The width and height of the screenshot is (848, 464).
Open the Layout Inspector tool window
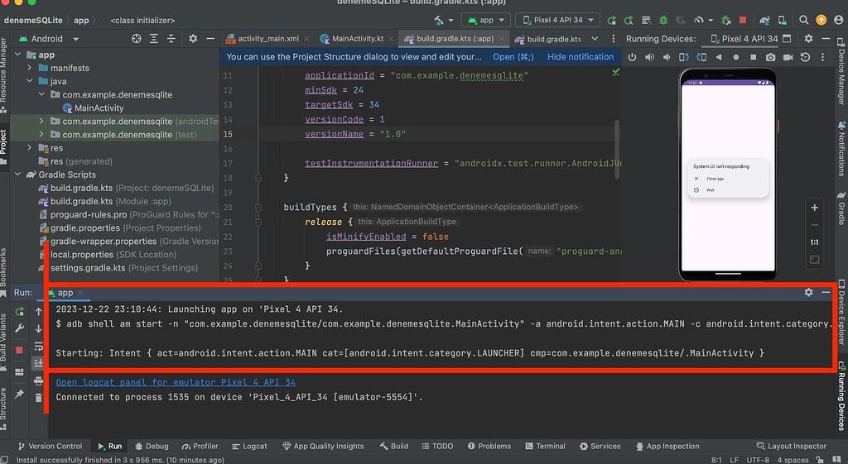(x=791, y=446)
